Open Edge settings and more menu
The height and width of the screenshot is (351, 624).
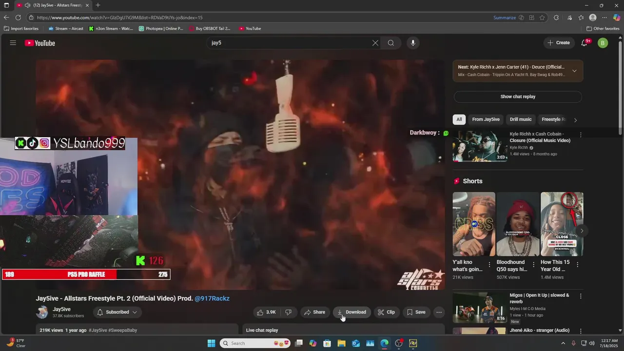pyautogui.click(x=604, y=18)
